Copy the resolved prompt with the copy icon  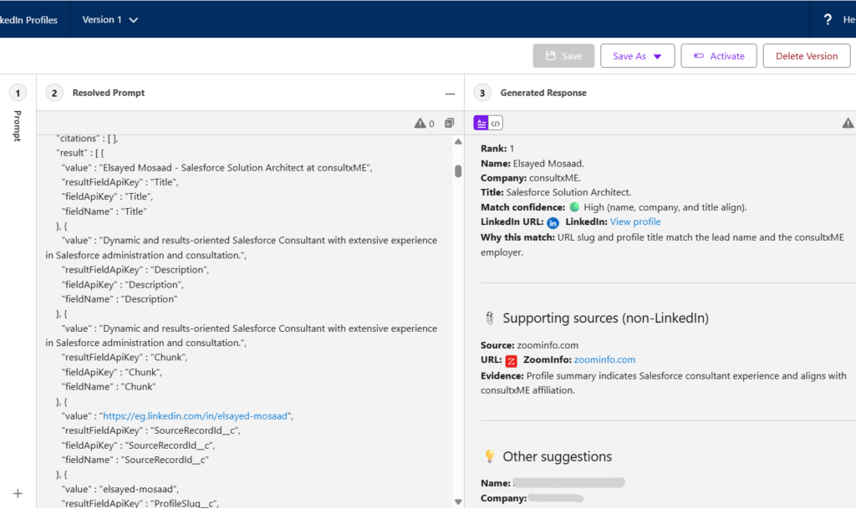[x=449, y=123]
